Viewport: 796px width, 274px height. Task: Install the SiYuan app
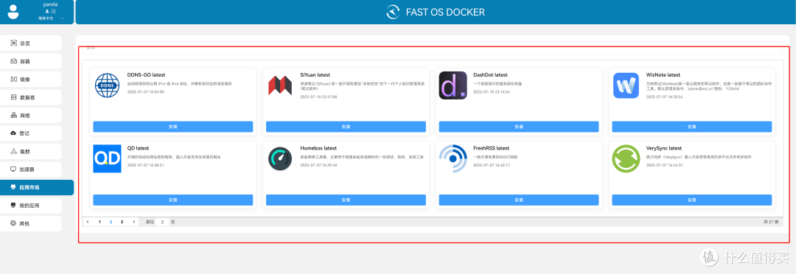(346, 127)
